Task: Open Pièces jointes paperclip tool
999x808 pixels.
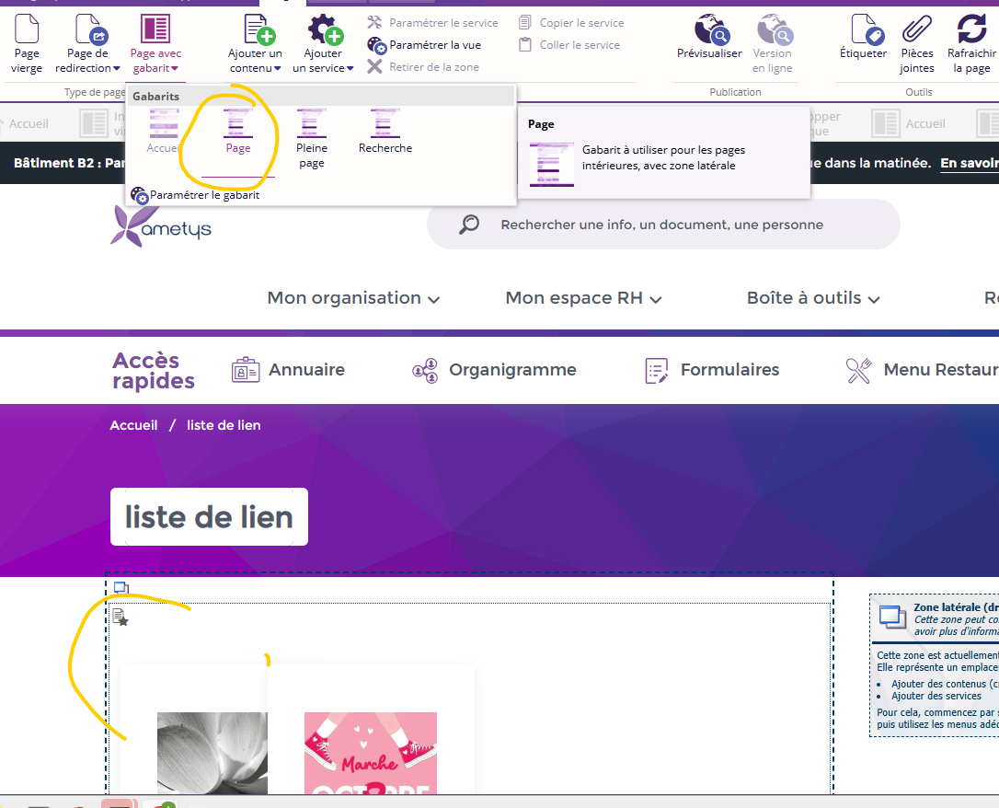Action: 916,31
